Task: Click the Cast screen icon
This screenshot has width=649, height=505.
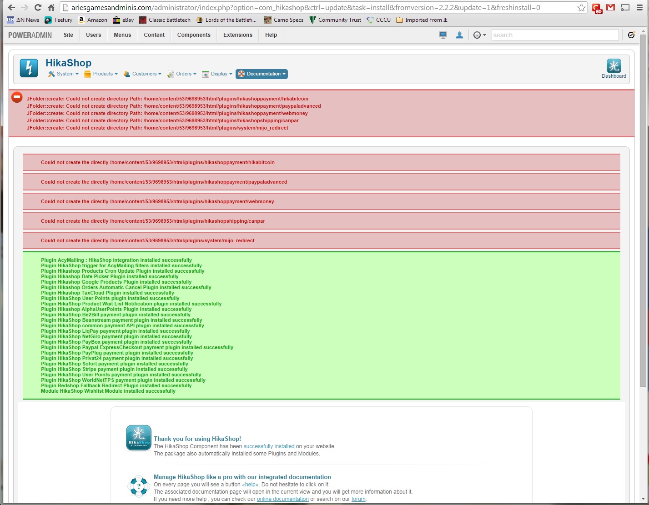Action: pyautogui.click(x=625, y=7)
